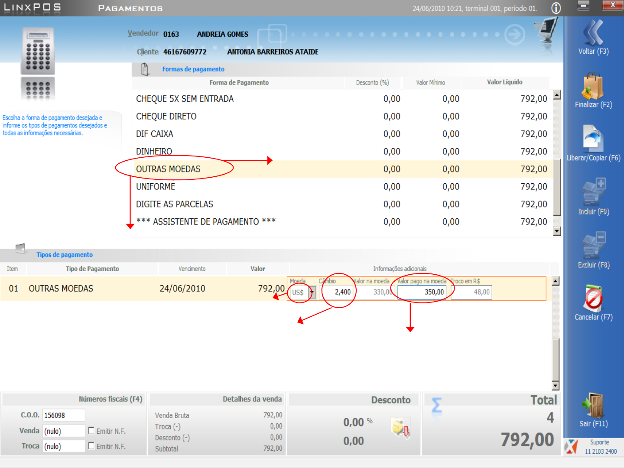
Task: Click Formas de pagamento heading
Action: tap(193, 69)
